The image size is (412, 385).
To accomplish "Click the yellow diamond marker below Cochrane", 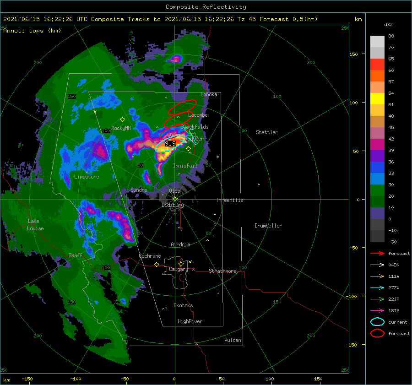I will click(157, 264).
